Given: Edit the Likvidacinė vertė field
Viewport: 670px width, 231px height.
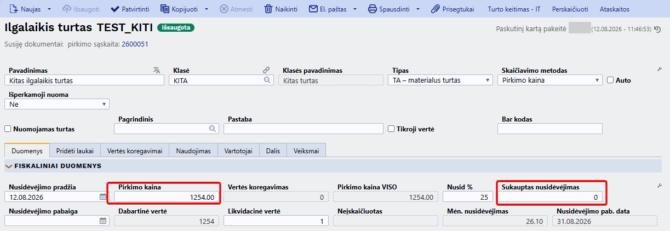Looking at the screenshot, I should coord(276,221).
